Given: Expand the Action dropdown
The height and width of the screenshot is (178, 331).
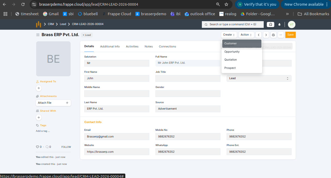Looking at the screenshot, I should tap(246, 35).
